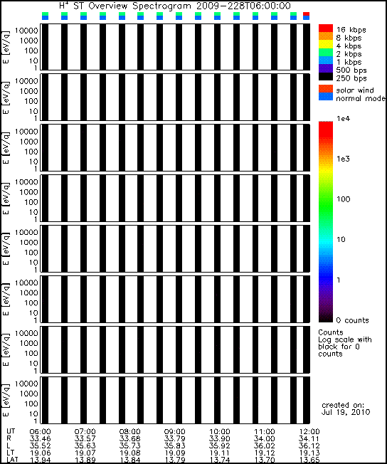The width and height of the screenshot is (387, 464).
Task: Click the L value 35.63
Action: (85, 446)
